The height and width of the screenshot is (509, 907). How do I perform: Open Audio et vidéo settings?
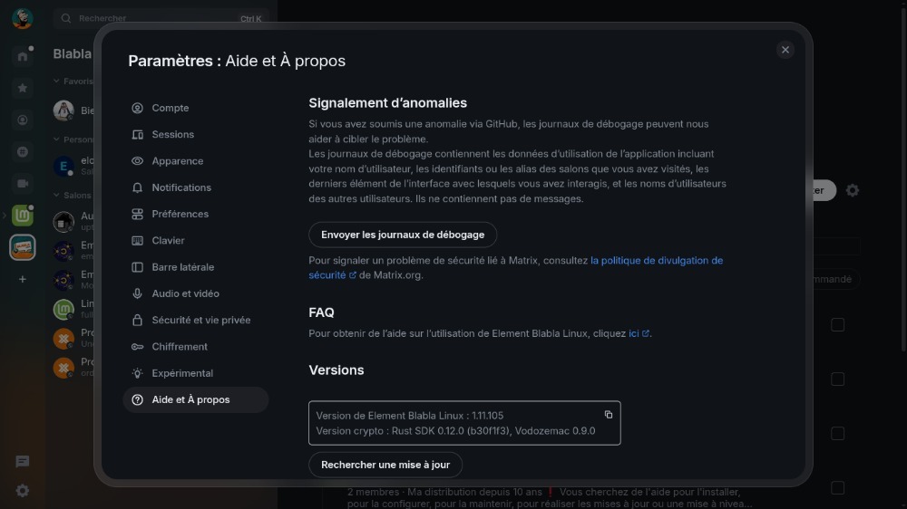coord(185,293)
